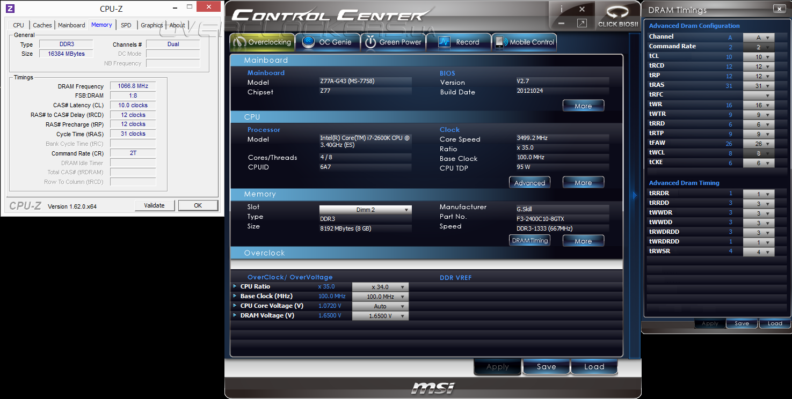Click Save in the DRAM Timings window
The image size is (792, 399).
pos(742,323)
